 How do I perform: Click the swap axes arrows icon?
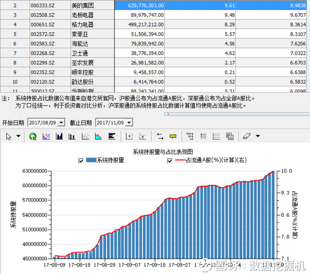click(x=160, y=137)
